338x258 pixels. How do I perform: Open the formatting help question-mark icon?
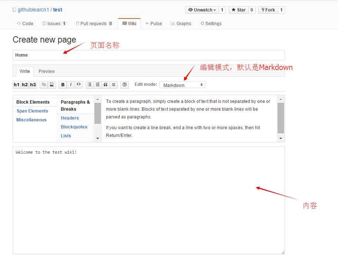click(x=125, y=85)
